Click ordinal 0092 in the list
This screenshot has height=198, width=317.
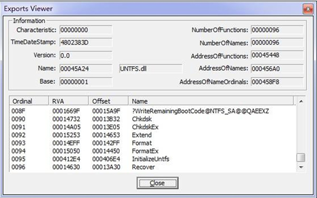pos(18,135)
